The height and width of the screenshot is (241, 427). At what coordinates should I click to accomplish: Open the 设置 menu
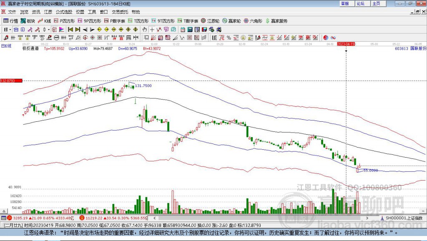pyautogui.click(x=80, y=12)
